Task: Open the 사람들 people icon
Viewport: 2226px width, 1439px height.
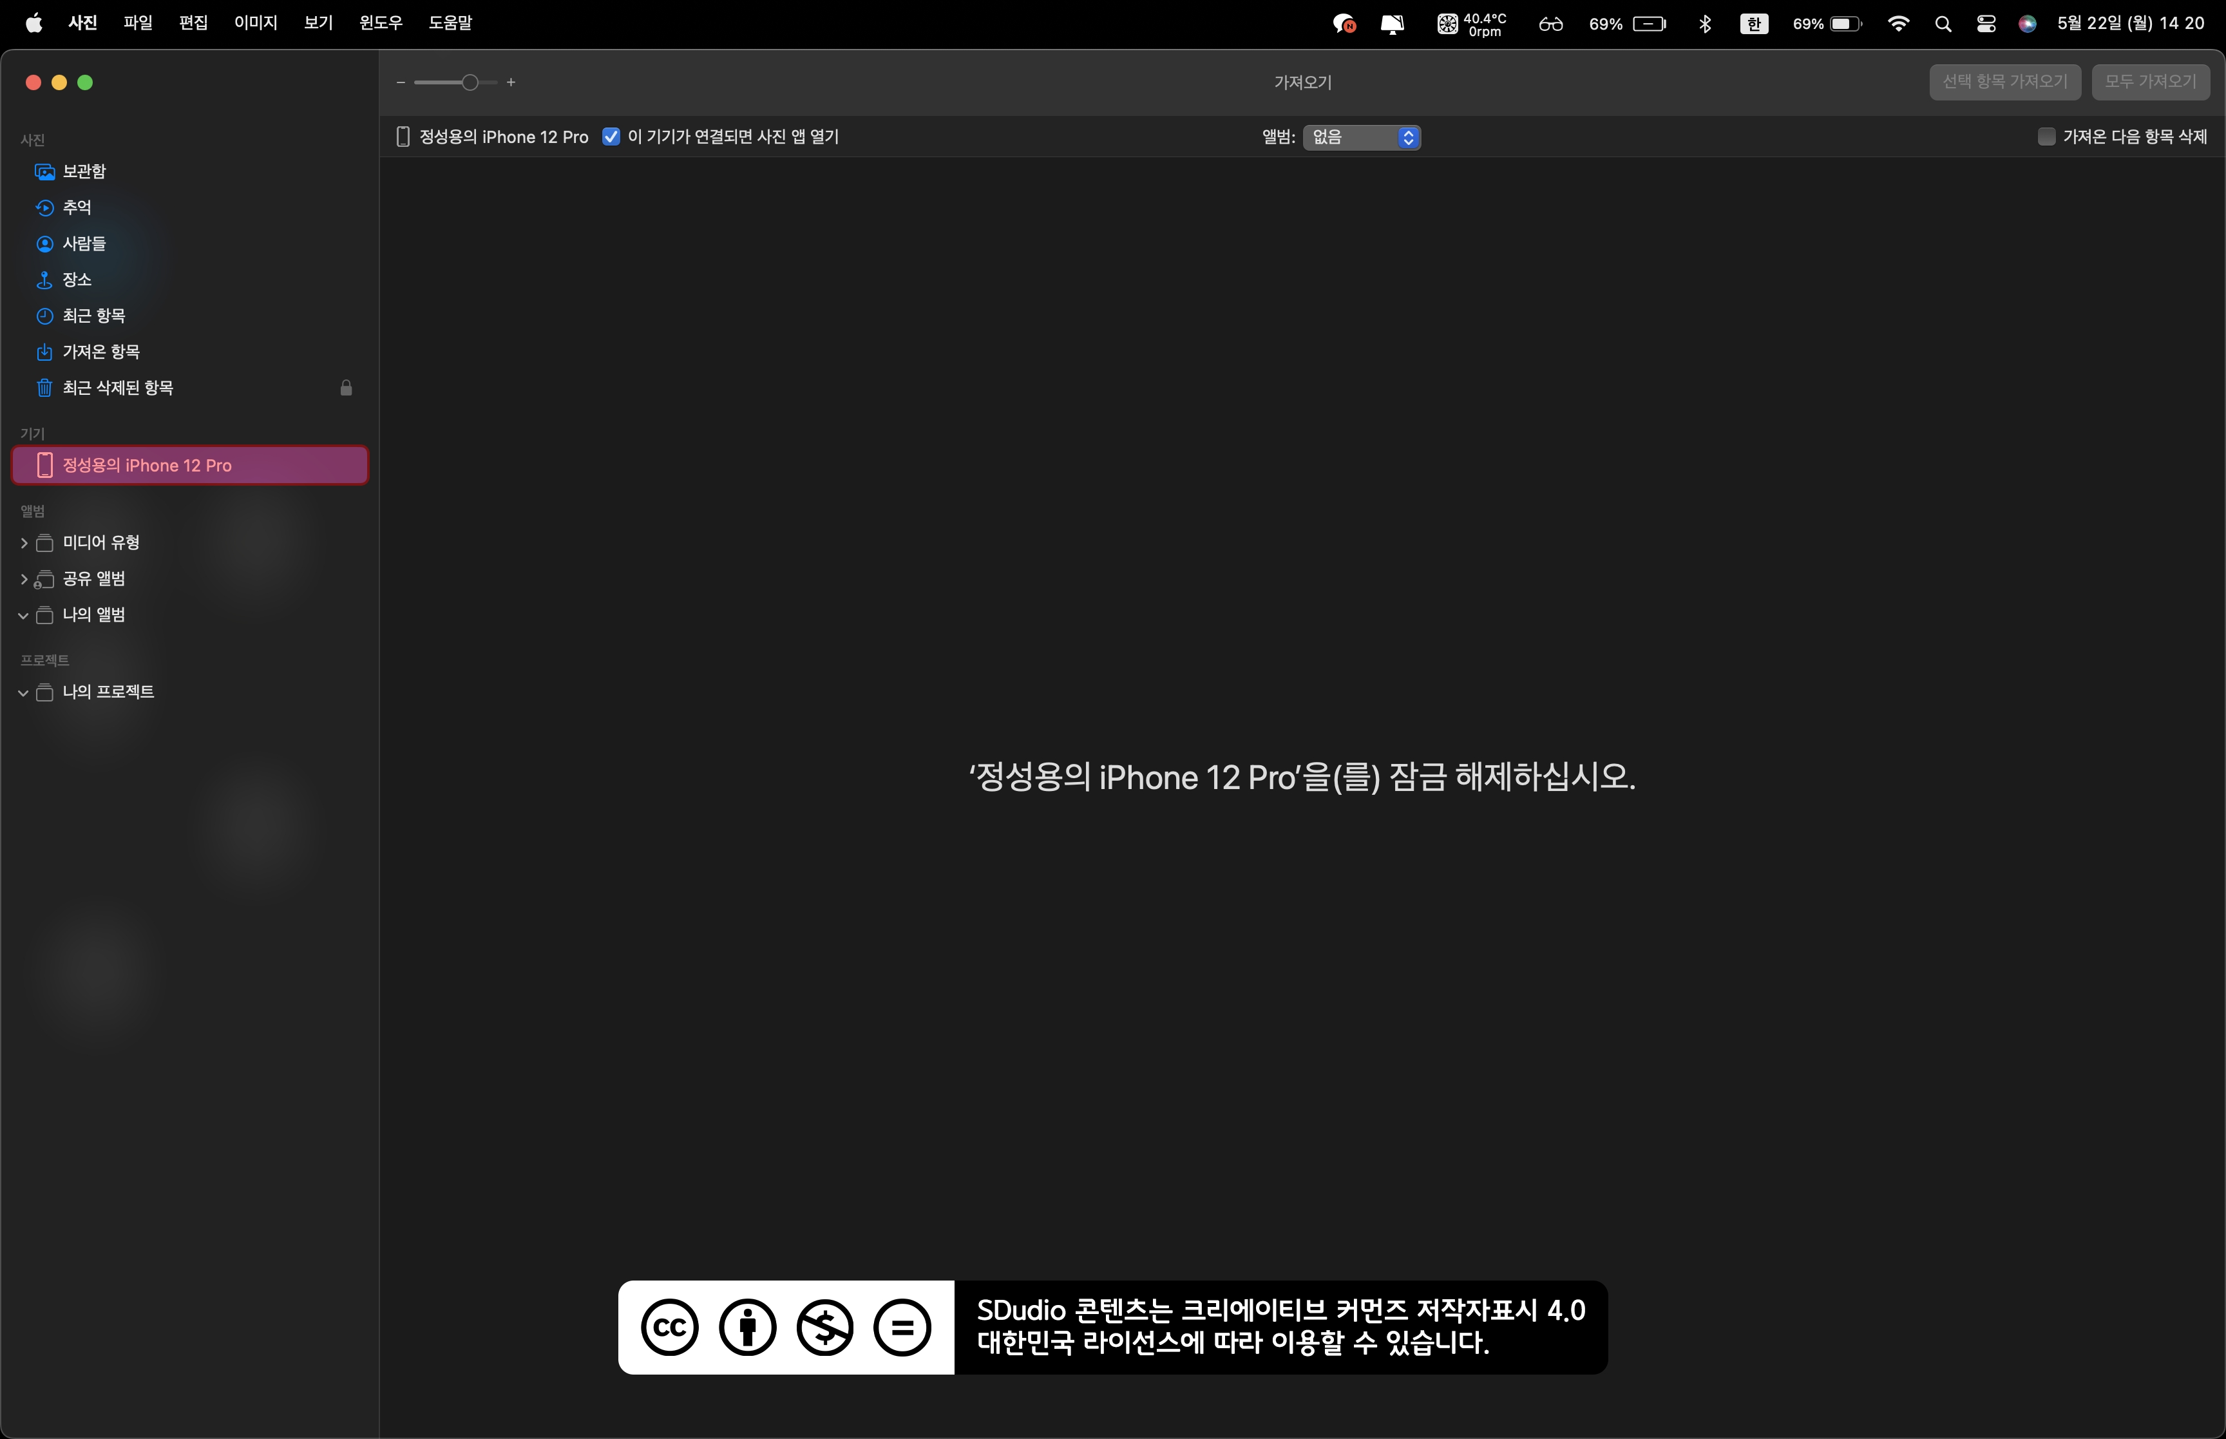Action: [44, 244]
